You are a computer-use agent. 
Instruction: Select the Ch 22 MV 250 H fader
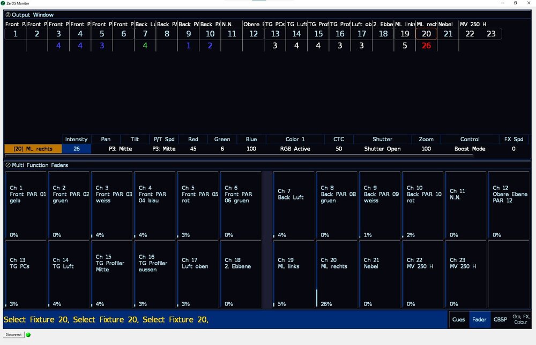423,275
